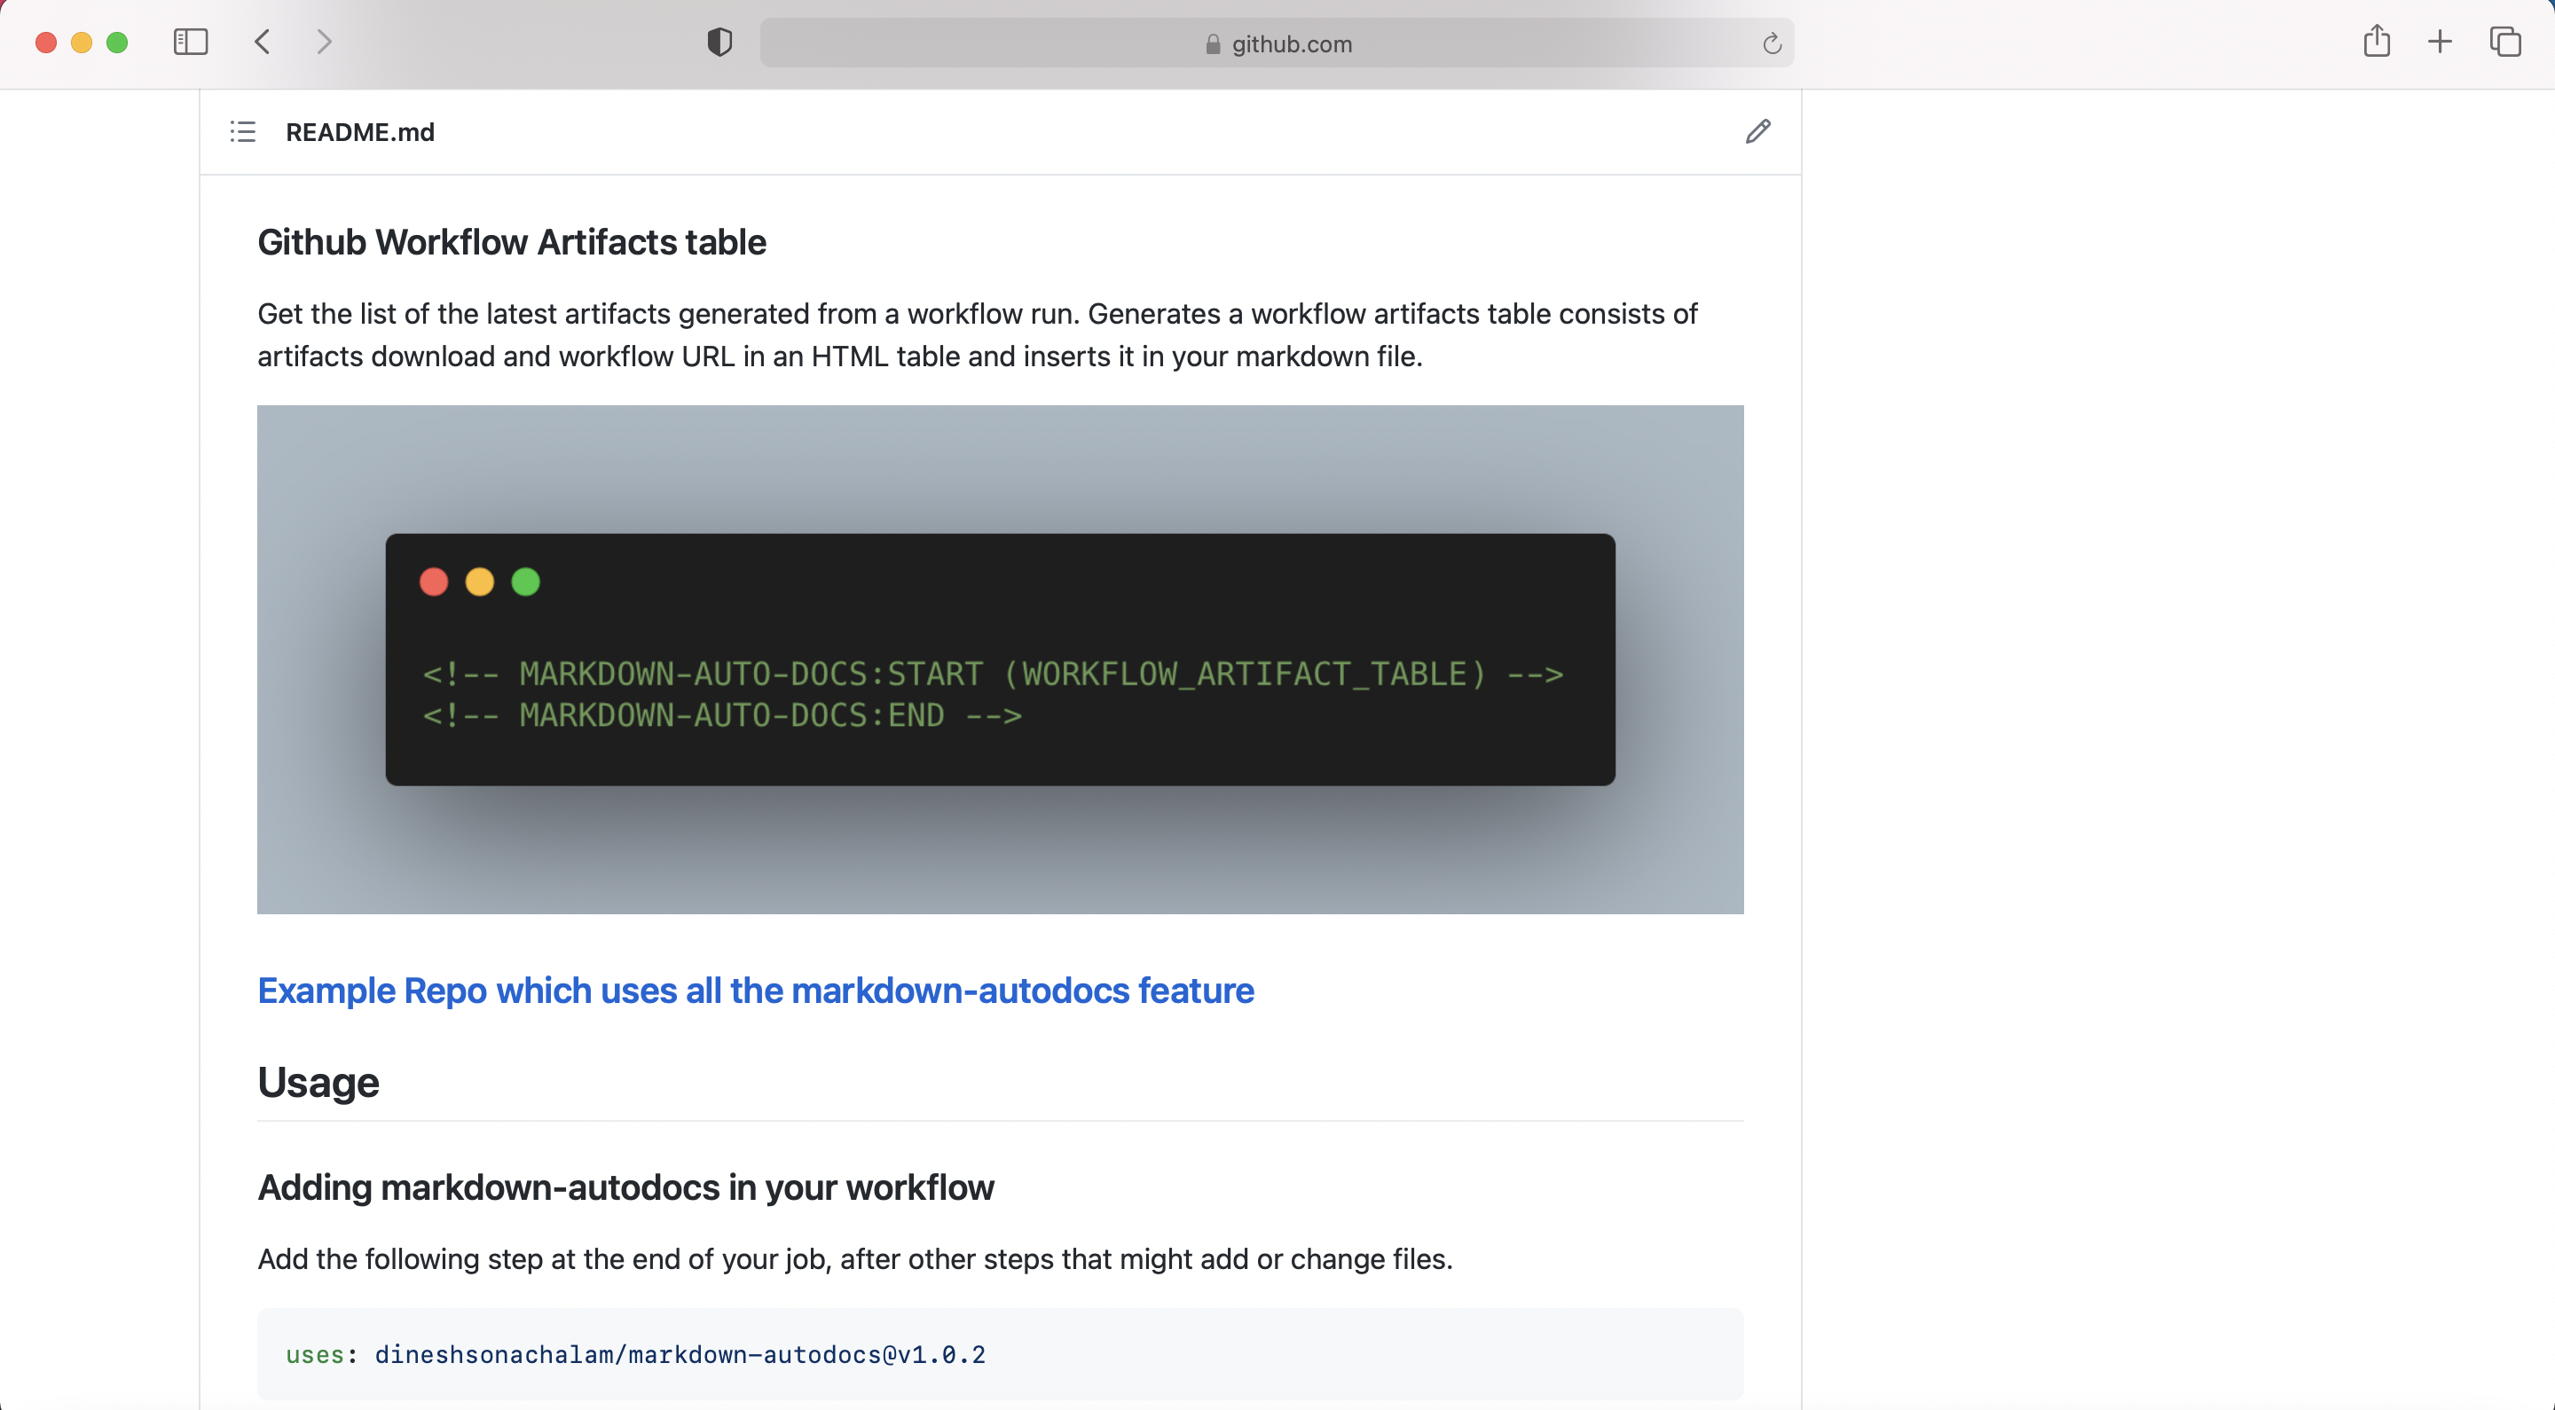The width and height of the screenshot is (2555, 1410).
Task: Open a new browser tab
Action: pyautogui.click(x=2441, y=42)
